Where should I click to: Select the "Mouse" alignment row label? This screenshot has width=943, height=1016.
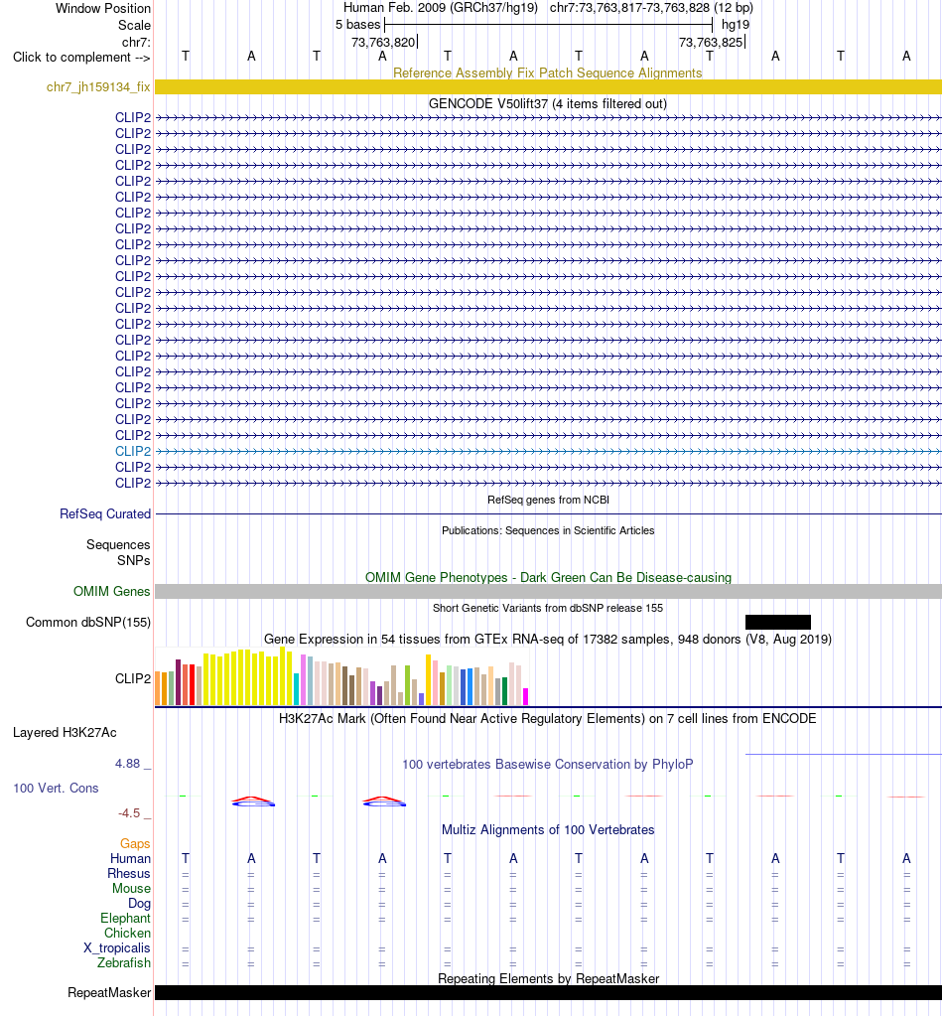tap(131, 888)
